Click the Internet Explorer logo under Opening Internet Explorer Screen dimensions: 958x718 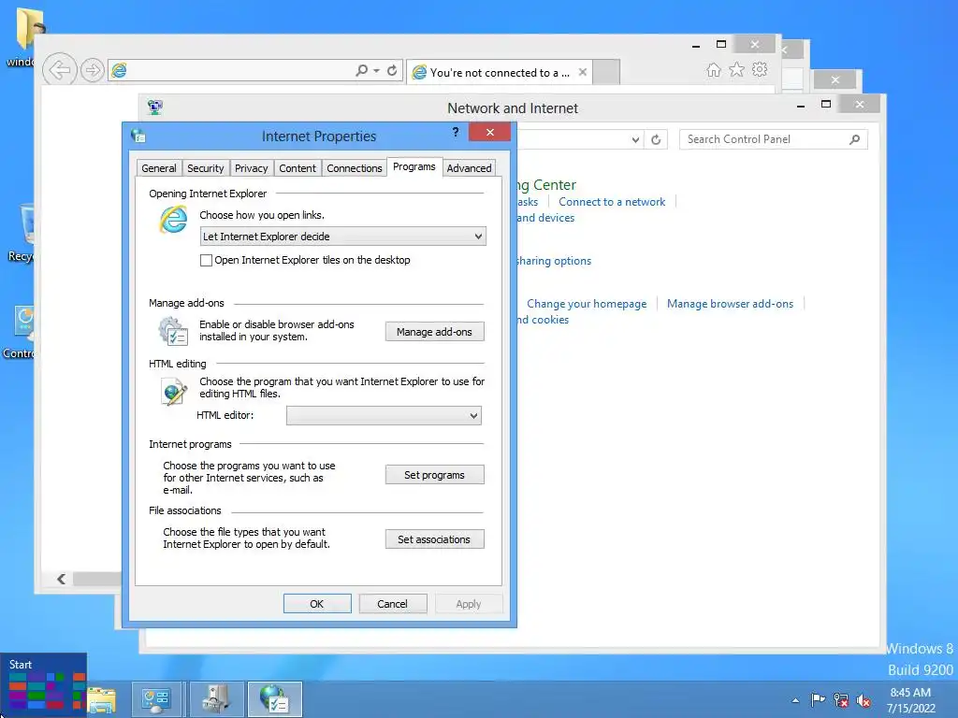point(173,220)
